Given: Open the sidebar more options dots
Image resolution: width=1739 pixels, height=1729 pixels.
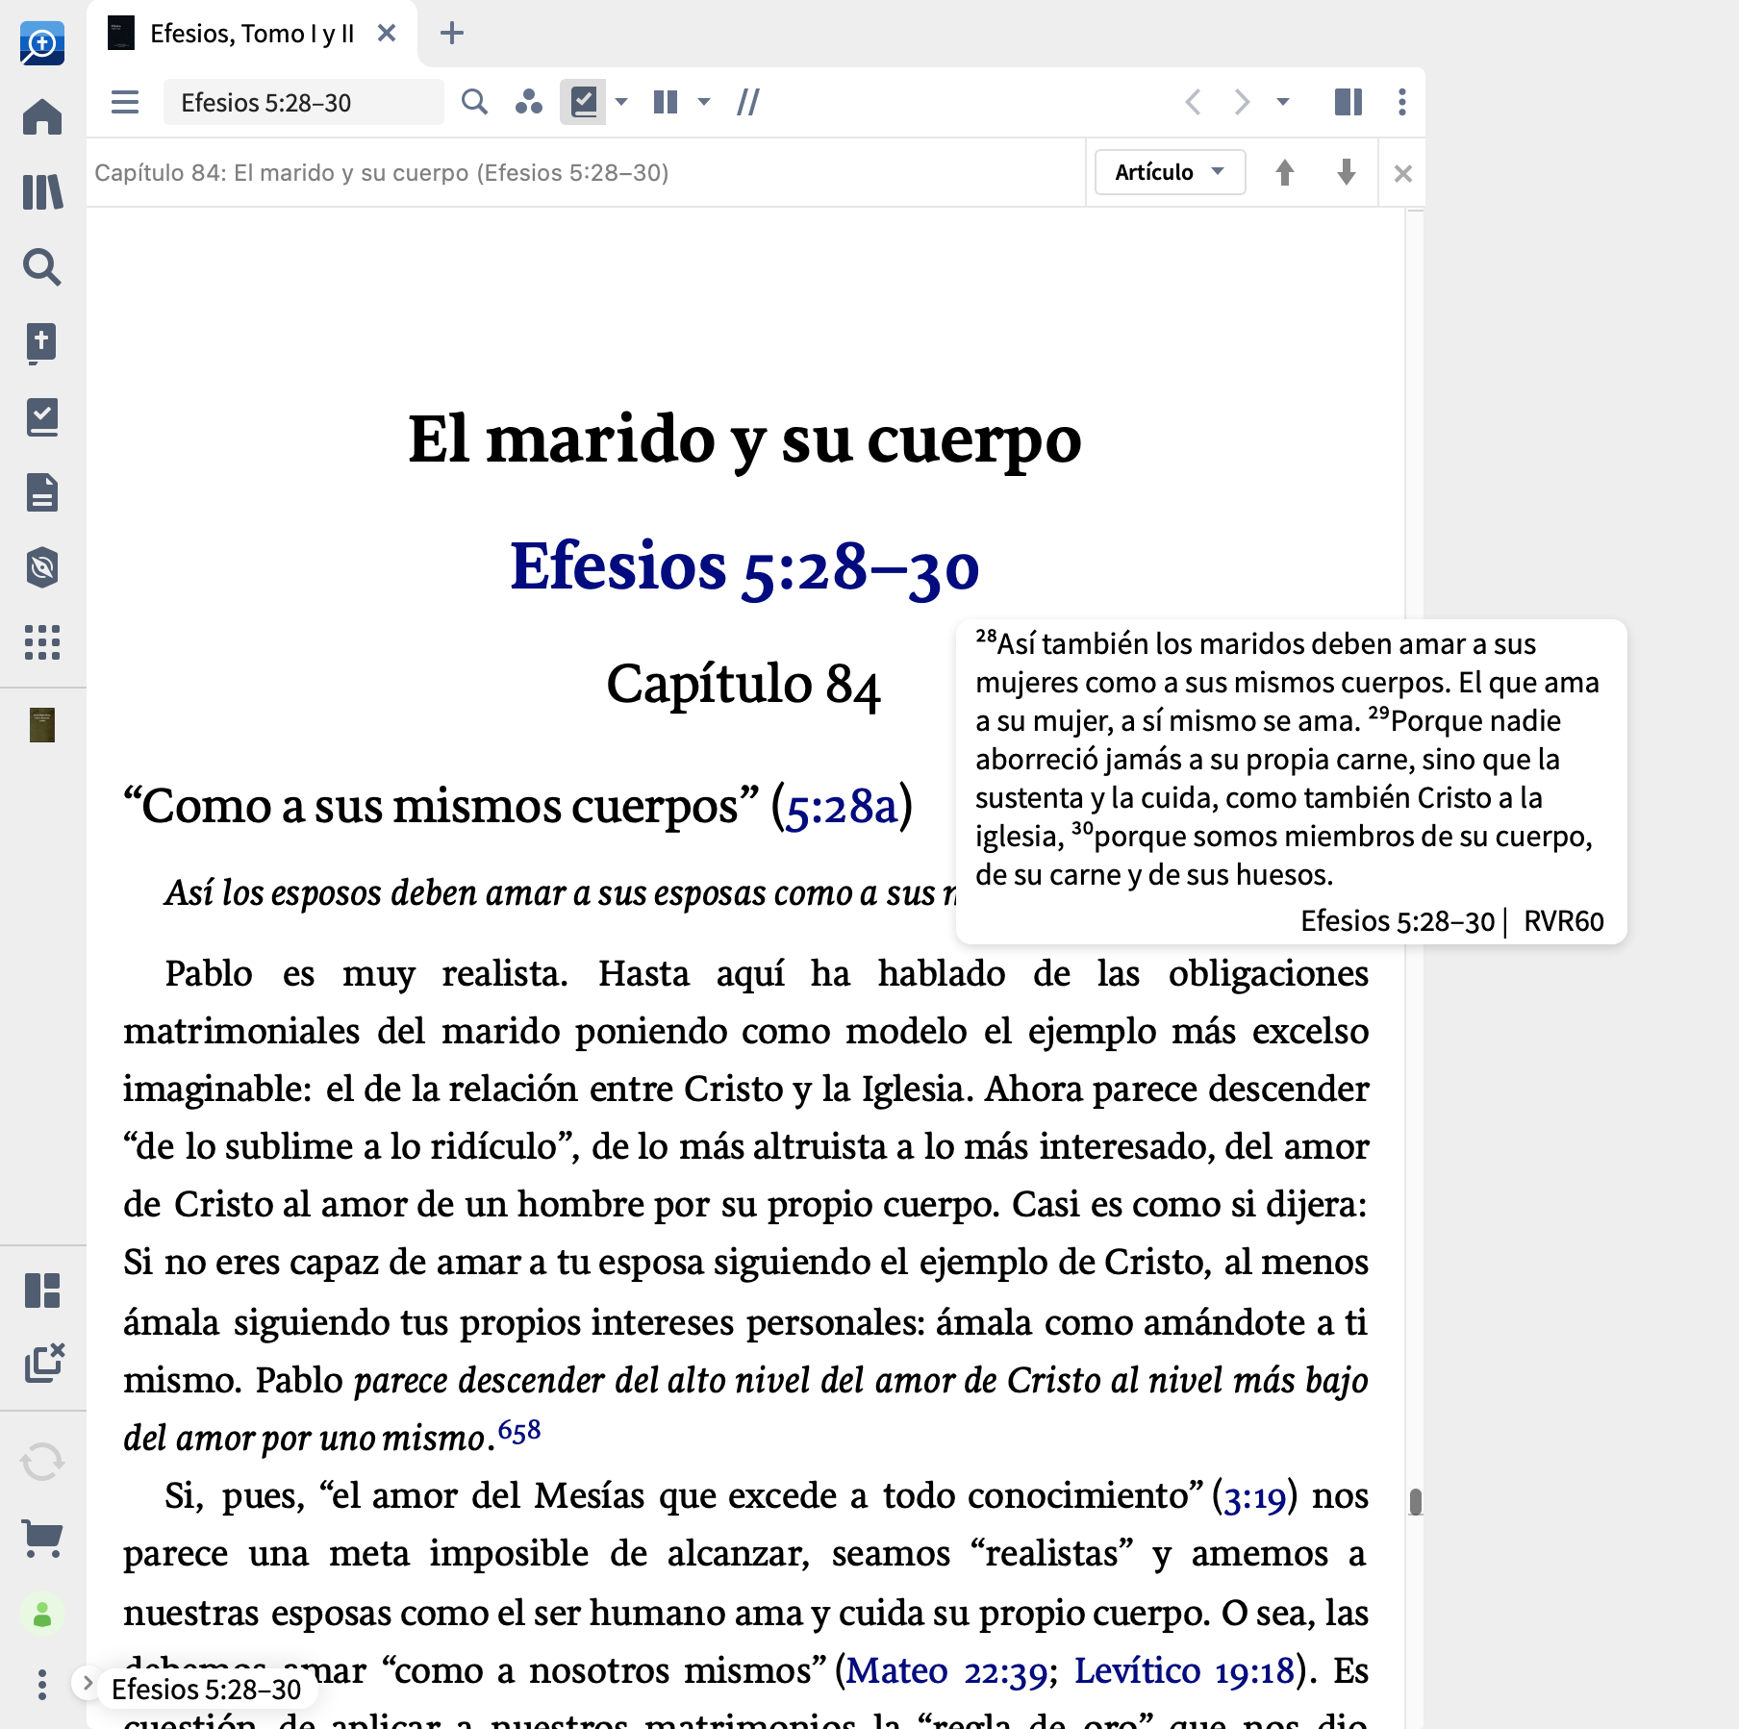Looking at the screenshot, I should tap(42, 1685).
